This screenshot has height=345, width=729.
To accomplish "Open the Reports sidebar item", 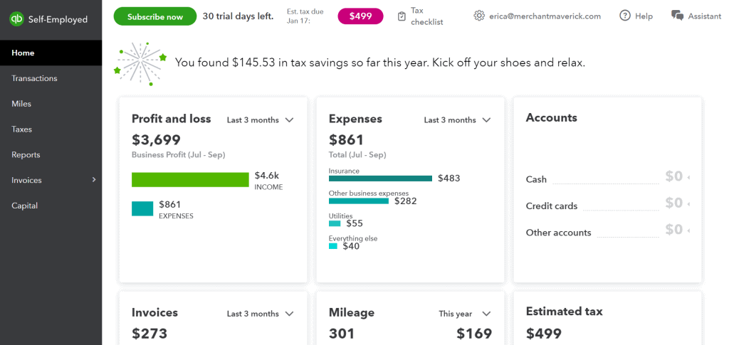I will tap(26, 154).
